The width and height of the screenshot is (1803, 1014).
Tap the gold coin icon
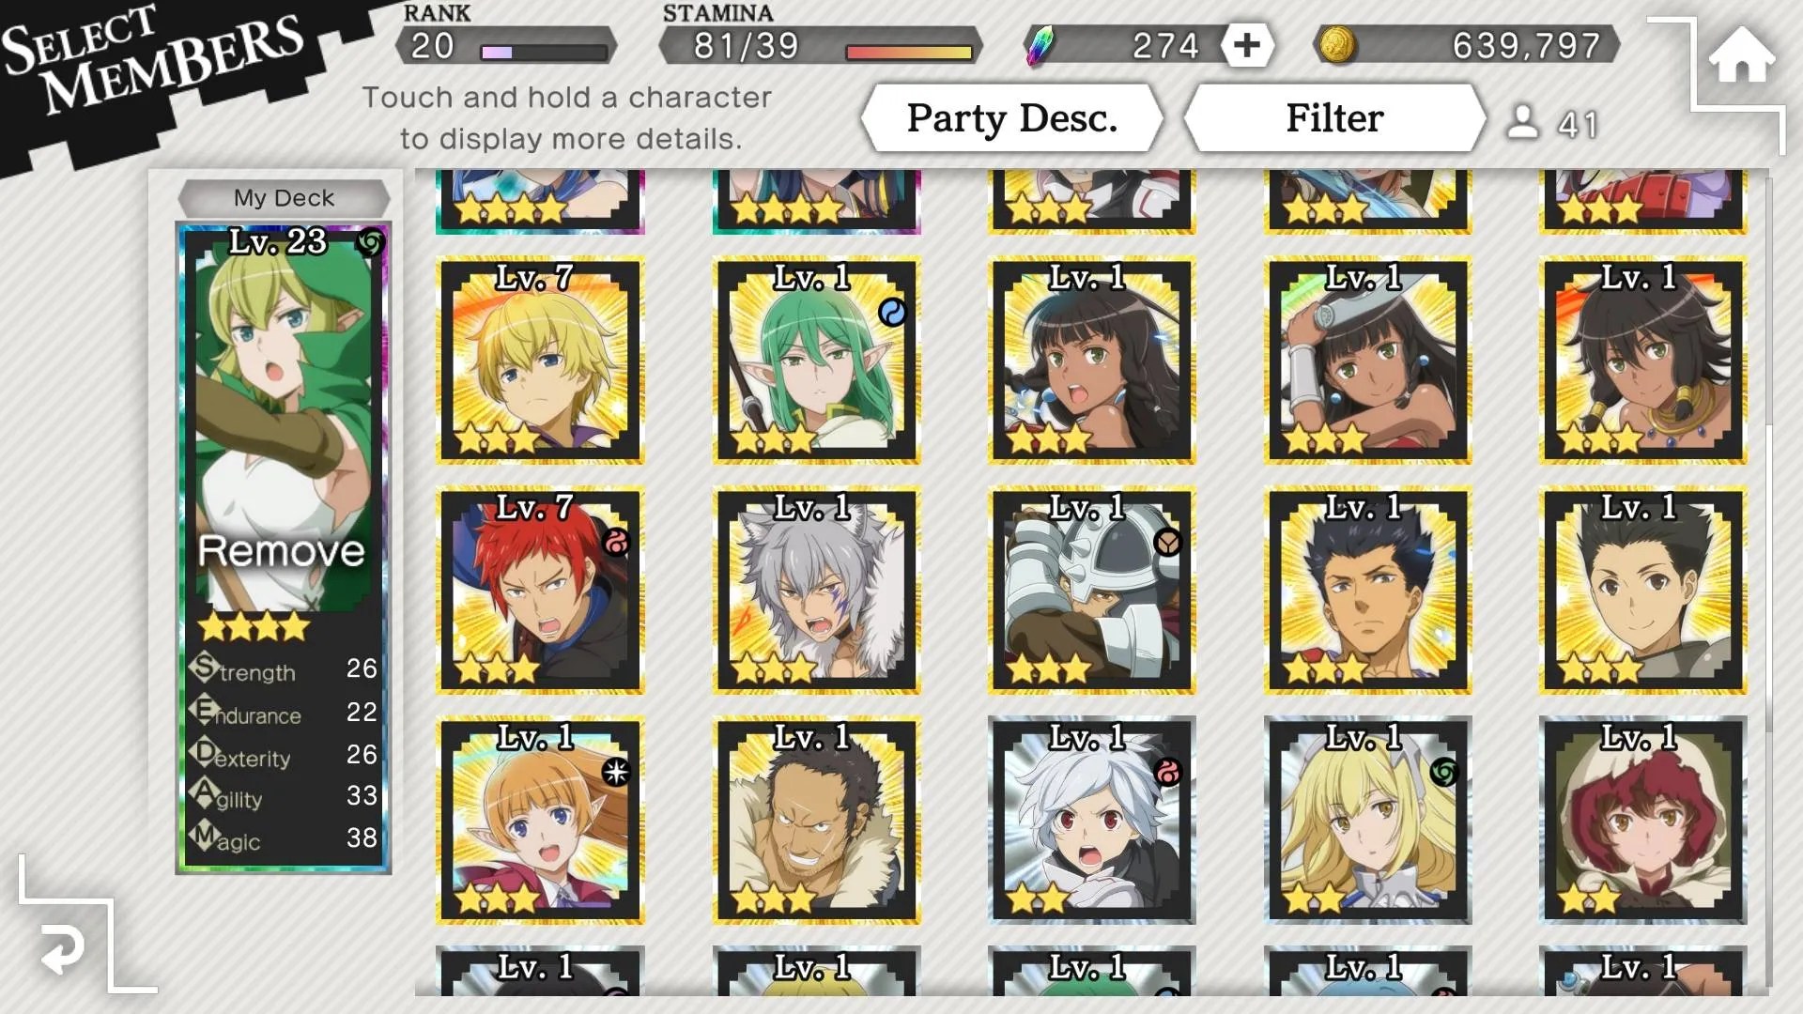[x=1336, y=45]
